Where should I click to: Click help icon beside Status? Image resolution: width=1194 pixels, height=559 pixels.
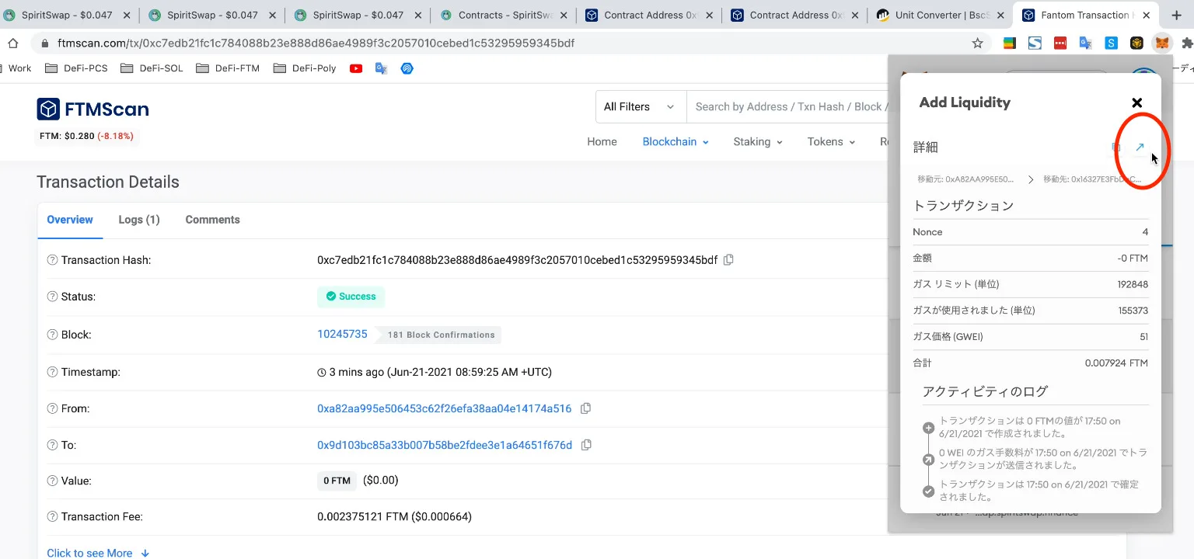coord(52,297)
